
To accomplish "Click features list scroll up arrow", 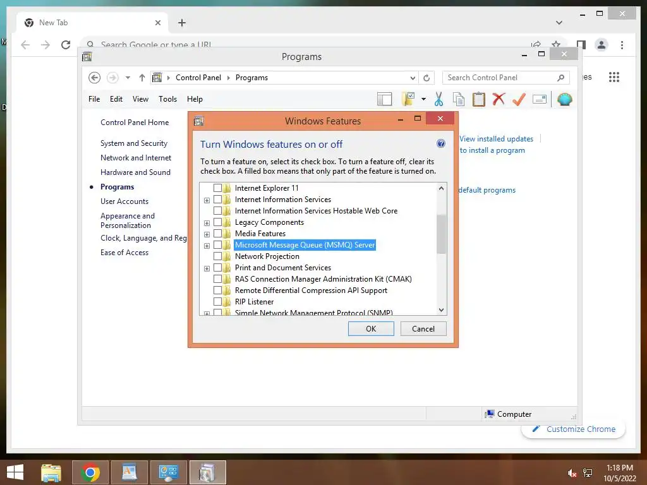I will point(441,188).
